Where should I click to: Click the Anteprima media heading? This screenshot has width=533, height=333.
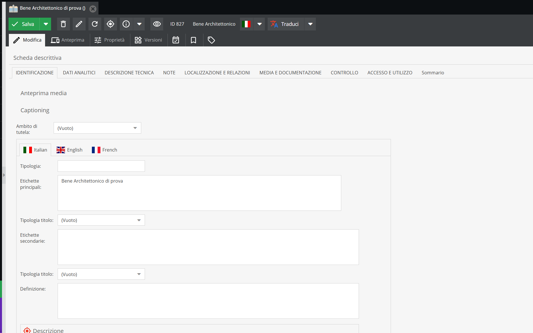(44, 93)
